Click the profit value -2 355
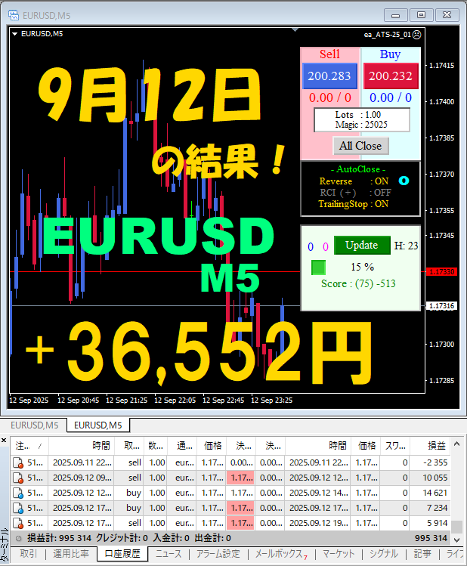Image resolution: width=467 pixels, height=566 pixels. click(435, 462)
